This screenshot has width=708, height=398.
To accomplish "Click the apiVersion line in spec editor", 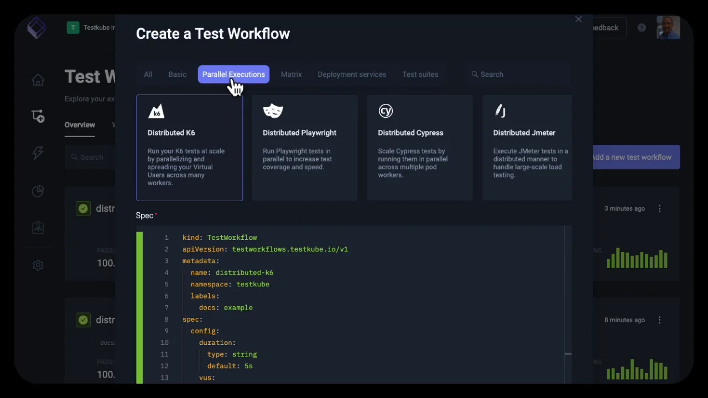I will [x=265, y=249].
